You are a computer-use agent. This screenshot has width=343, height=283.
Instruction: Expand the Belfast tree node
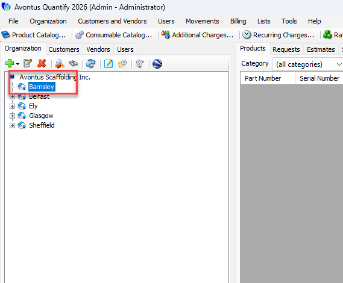[x=12, y=96]
